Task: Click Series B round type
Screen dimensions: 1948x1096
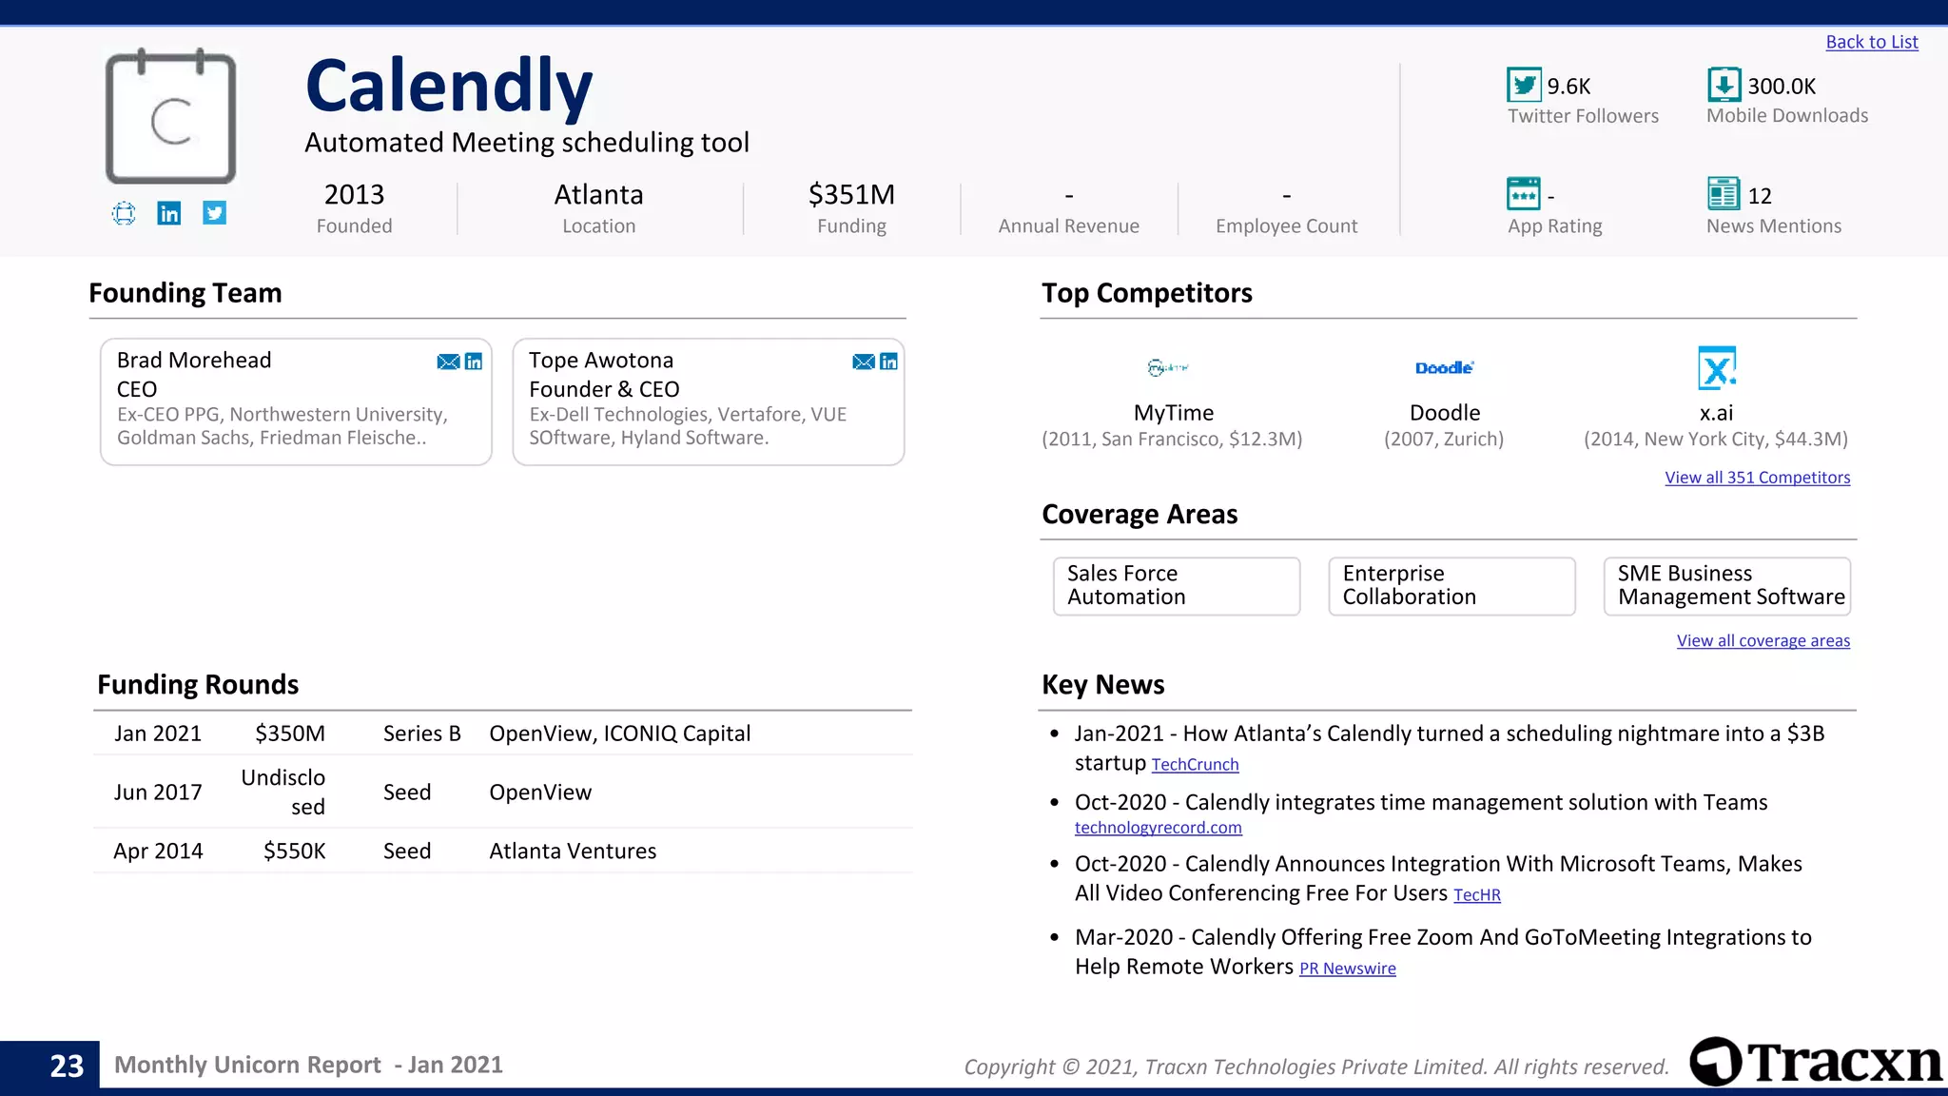Action: tap(422, 734)
